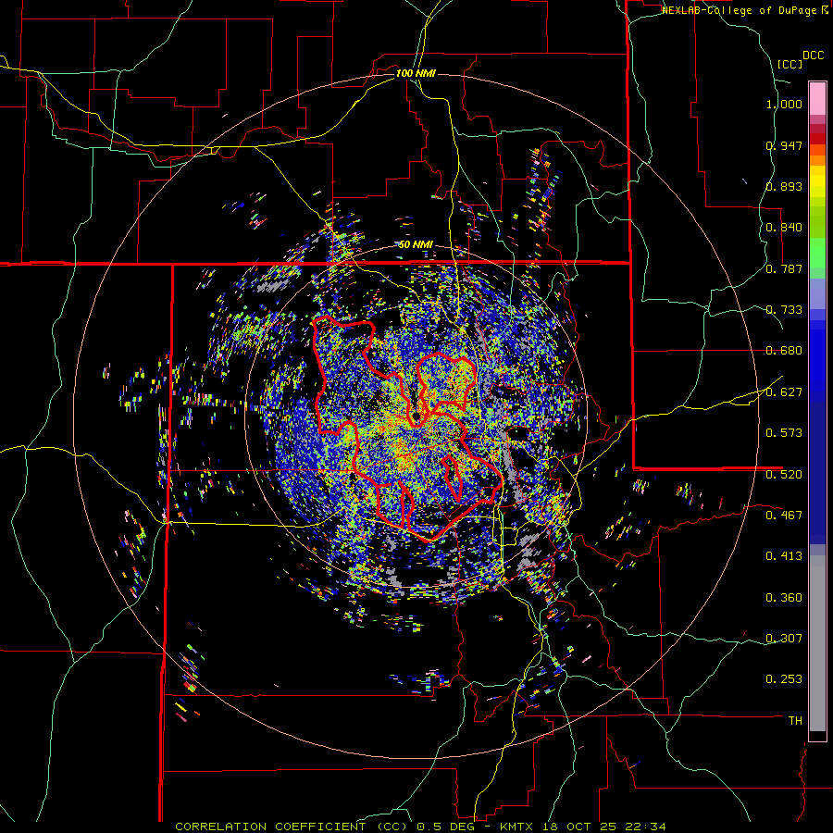The width and height of the screenshot is (833, 833).
Task: Pick the pink top segment of color bar
Action: pos(817,98)
